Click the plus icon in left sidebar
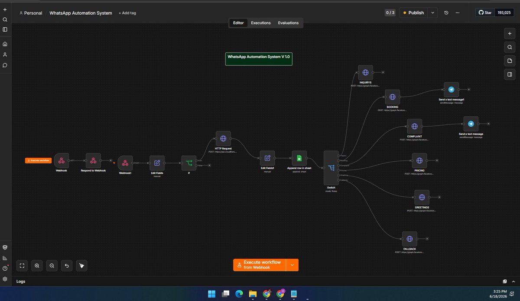520x301 pixels. point(5,10)
